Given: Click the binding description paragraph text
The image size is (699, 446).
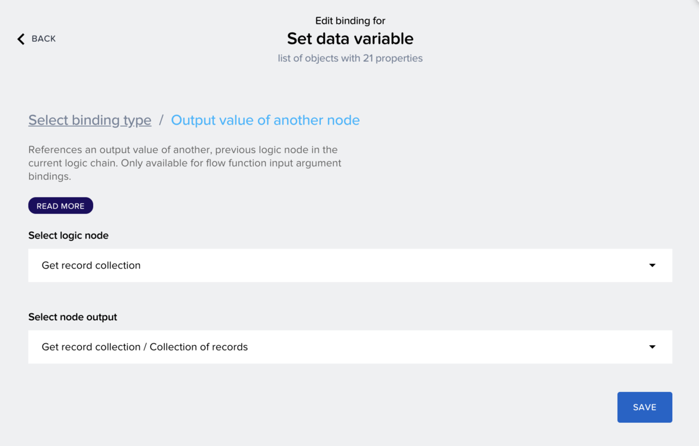Looking at the screenshot, I should pyautogui.click(x=185, y=163).
